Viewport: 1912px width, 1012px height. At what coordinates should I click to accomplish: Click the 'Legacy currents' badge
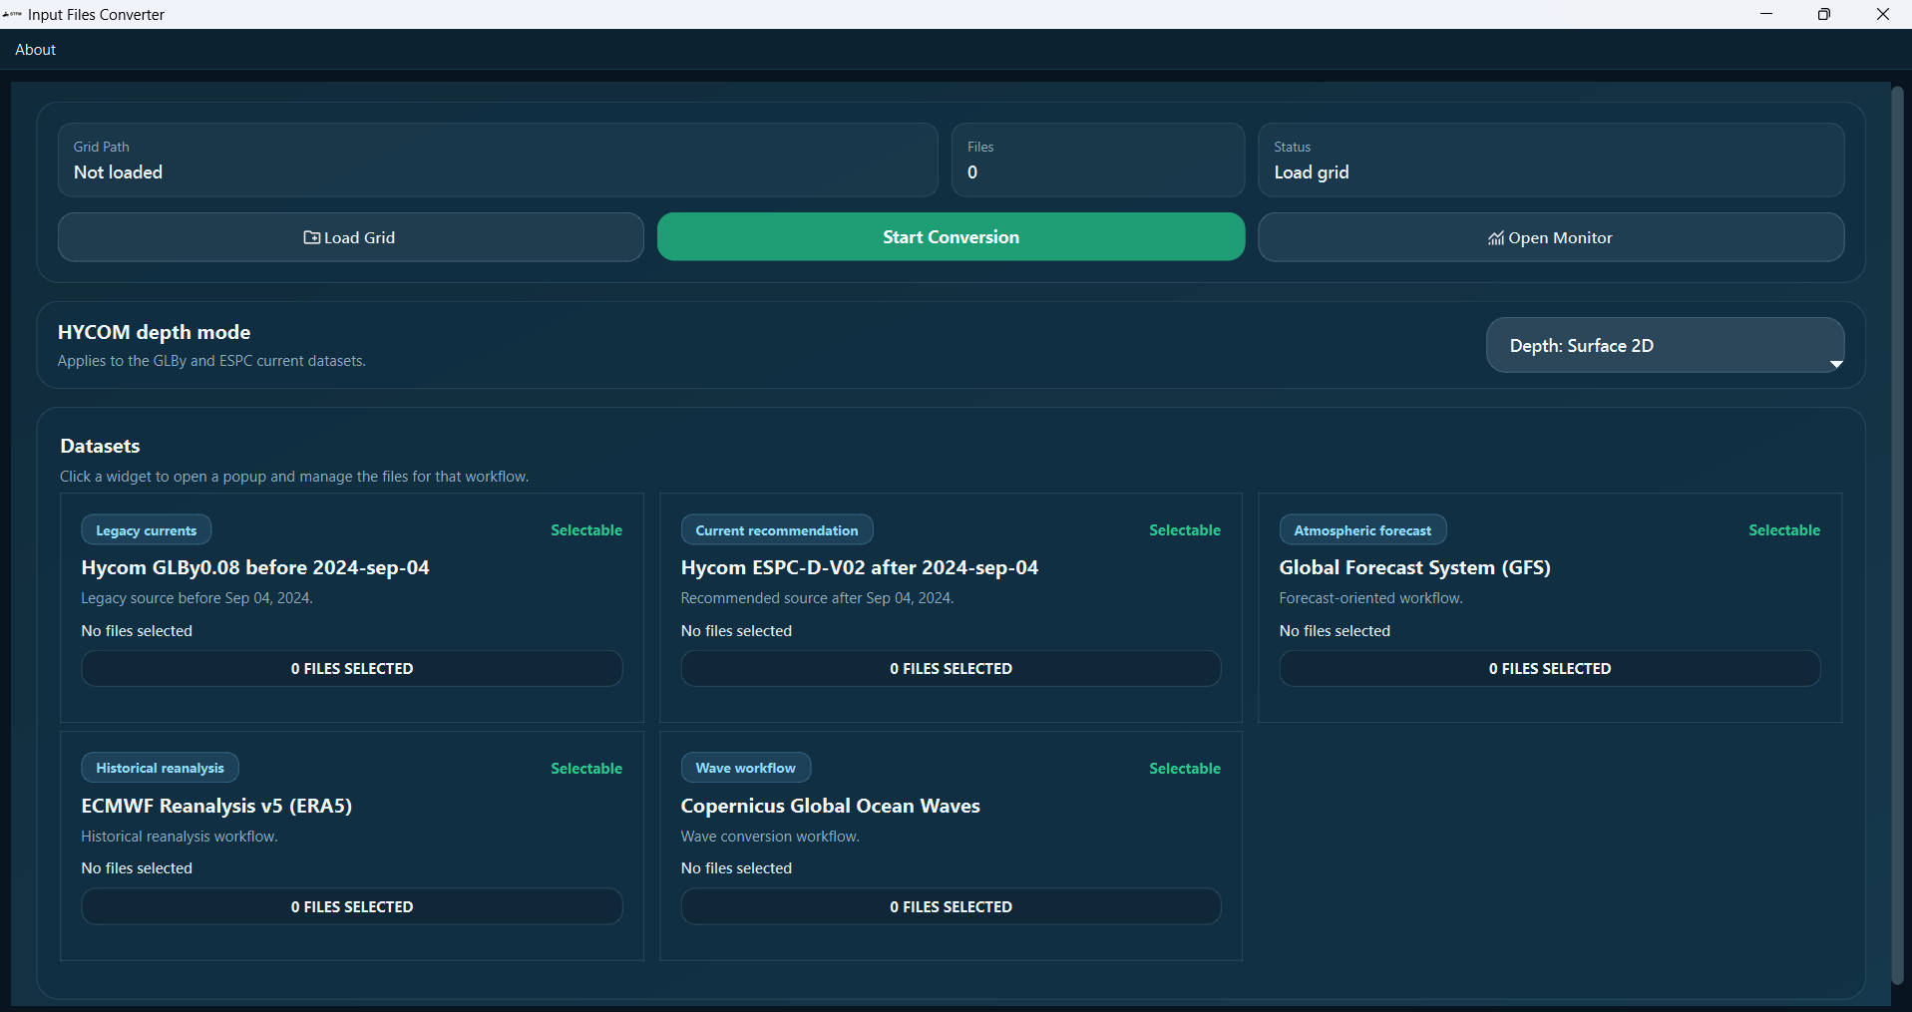pos(147,530)
